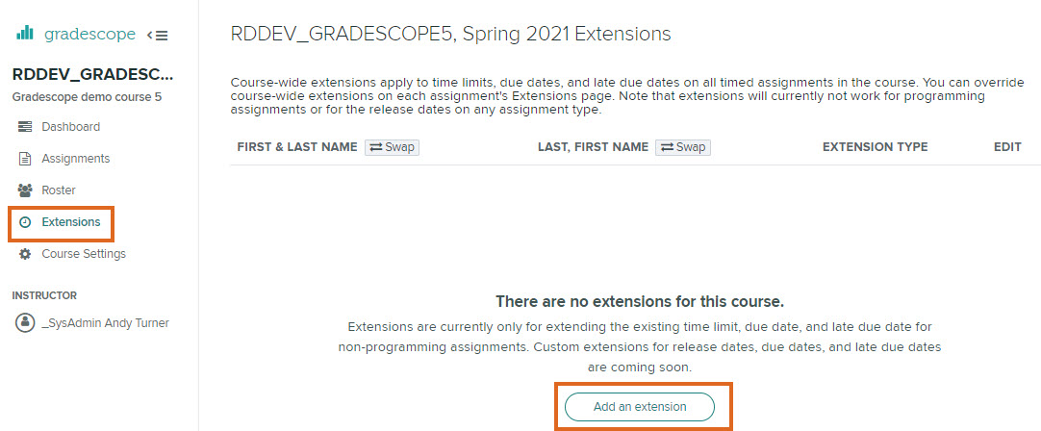Screen dimensions: 1041x431
Task: Click the EXTENSION TYPE column header
Action: coord(875,147)
